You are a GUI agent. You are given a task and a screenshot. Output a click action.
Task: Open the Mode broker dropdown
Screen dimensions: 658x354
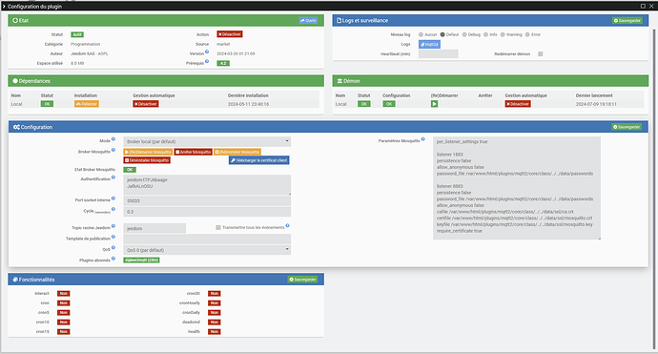coord(207,141)
